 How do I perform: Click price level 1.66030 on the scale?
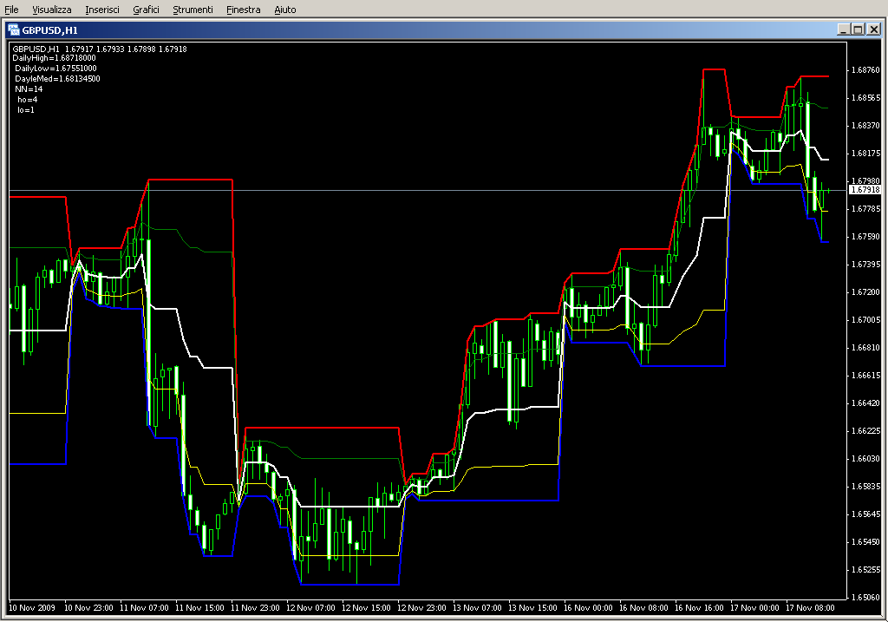click(866, 458)
